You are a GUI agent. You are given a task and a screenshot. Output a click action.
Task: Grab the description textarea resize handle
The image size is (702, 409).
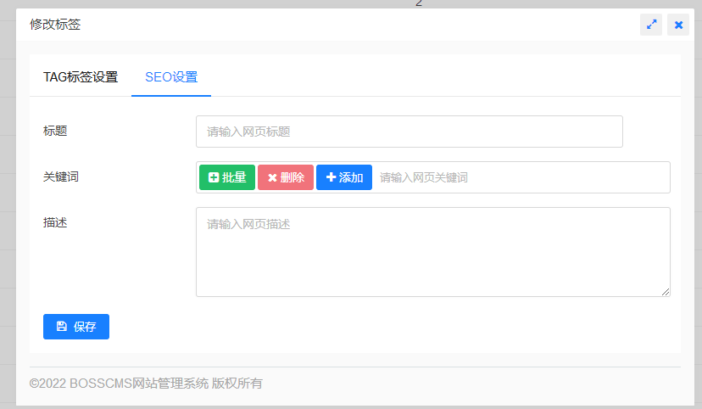(x=666, y=292)
